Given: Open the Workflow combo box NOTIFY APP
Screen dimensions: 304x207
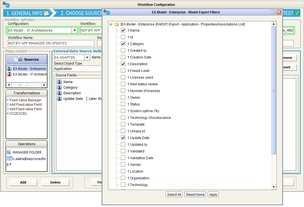Looking at the screenshot, I should [x=91, y=30].
